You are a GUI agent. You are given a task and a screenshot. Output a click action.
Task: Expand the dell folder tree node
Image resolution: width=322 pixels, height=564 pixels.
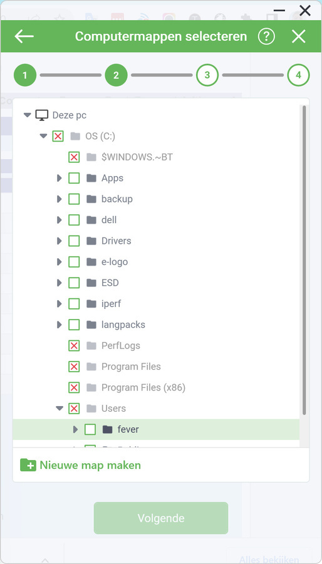(60, 220)
